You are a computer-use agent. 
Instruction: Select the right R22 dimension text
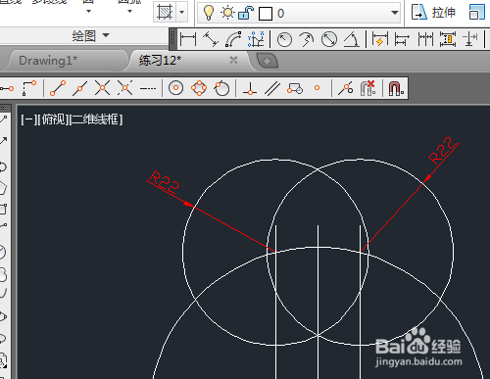(x=442, y=150)
